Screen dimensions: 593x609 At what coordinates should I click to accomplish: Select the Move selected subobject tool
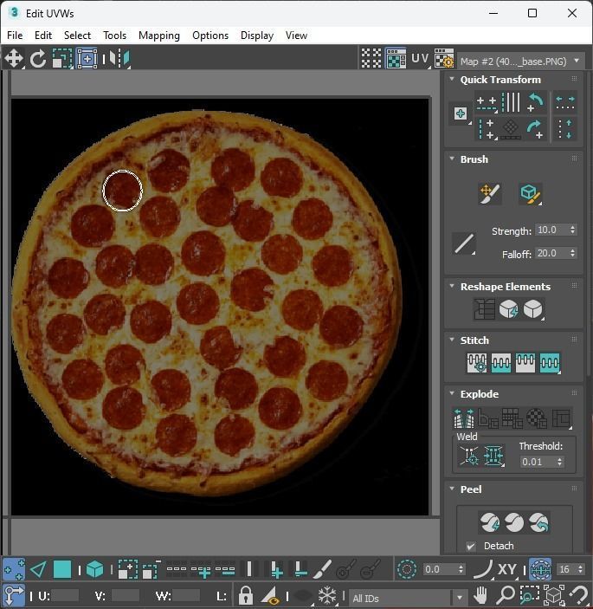point(14,59)
